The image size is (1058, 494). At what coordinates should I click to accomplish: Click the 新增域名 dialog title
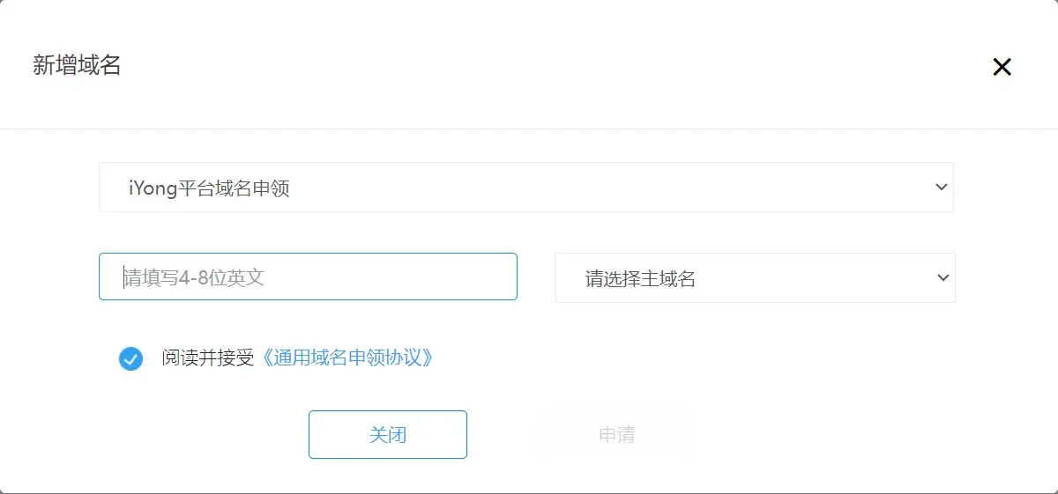pyautogui.click(x=77, y=65)
